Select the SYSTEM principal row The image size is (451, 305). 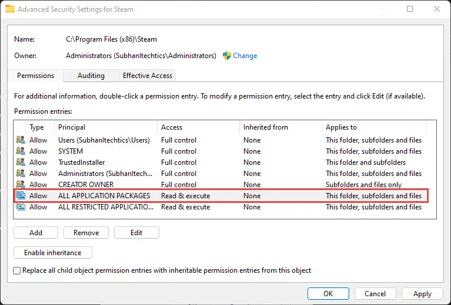tap(70, 151)
